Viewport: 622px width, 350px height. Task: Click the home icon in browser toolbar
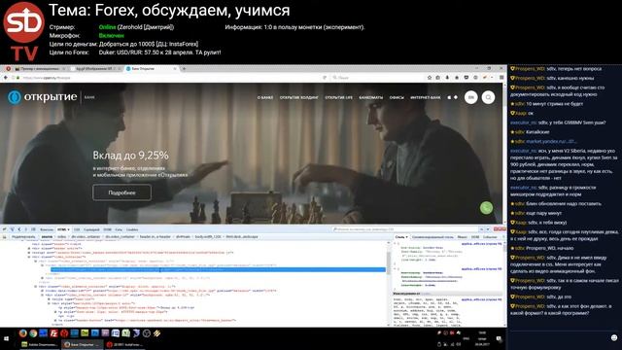(457, 78)
